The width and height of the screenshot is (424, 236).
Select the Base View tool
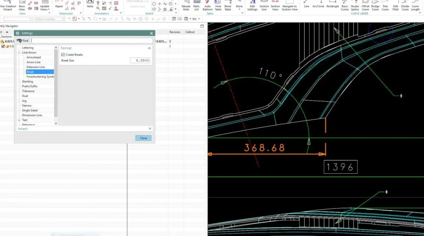(x=22, y=6)
